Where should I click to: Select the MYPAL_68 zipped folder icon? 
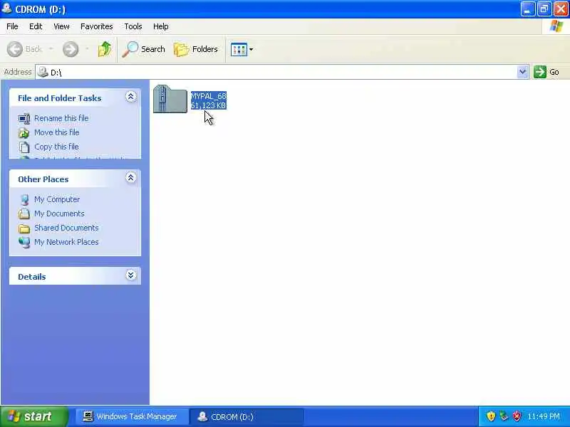(x=170, y=99)
